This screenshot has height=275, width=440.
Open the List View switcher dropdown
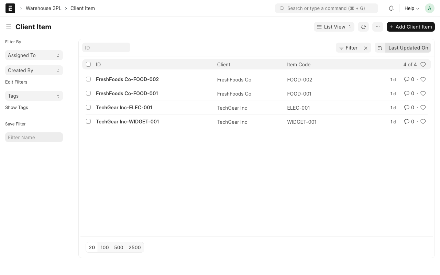[334, 27]
